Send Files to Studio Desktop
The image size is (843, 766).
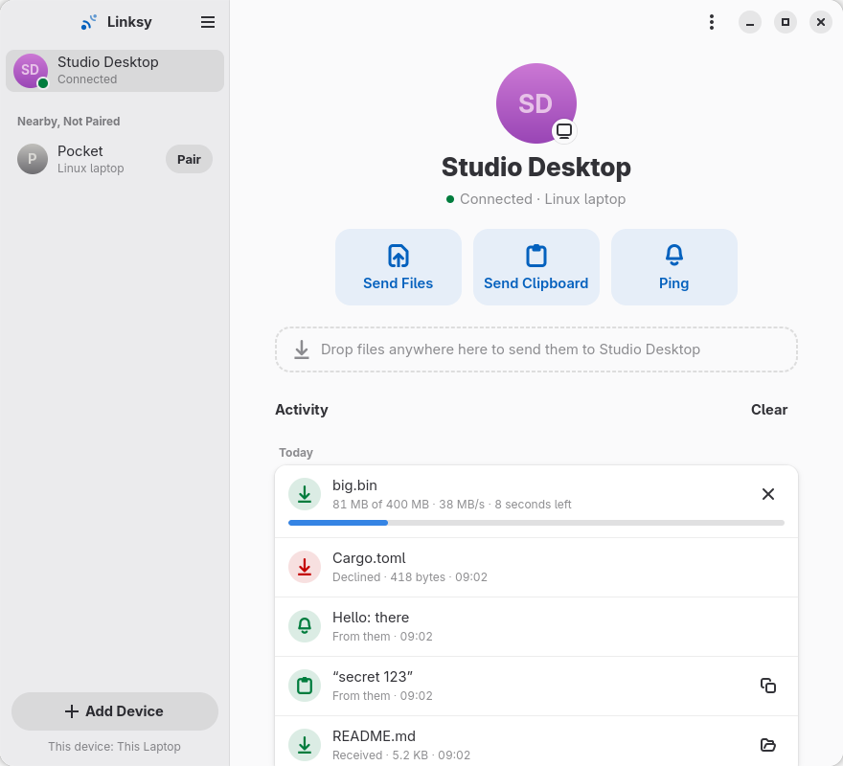(398, 267)
